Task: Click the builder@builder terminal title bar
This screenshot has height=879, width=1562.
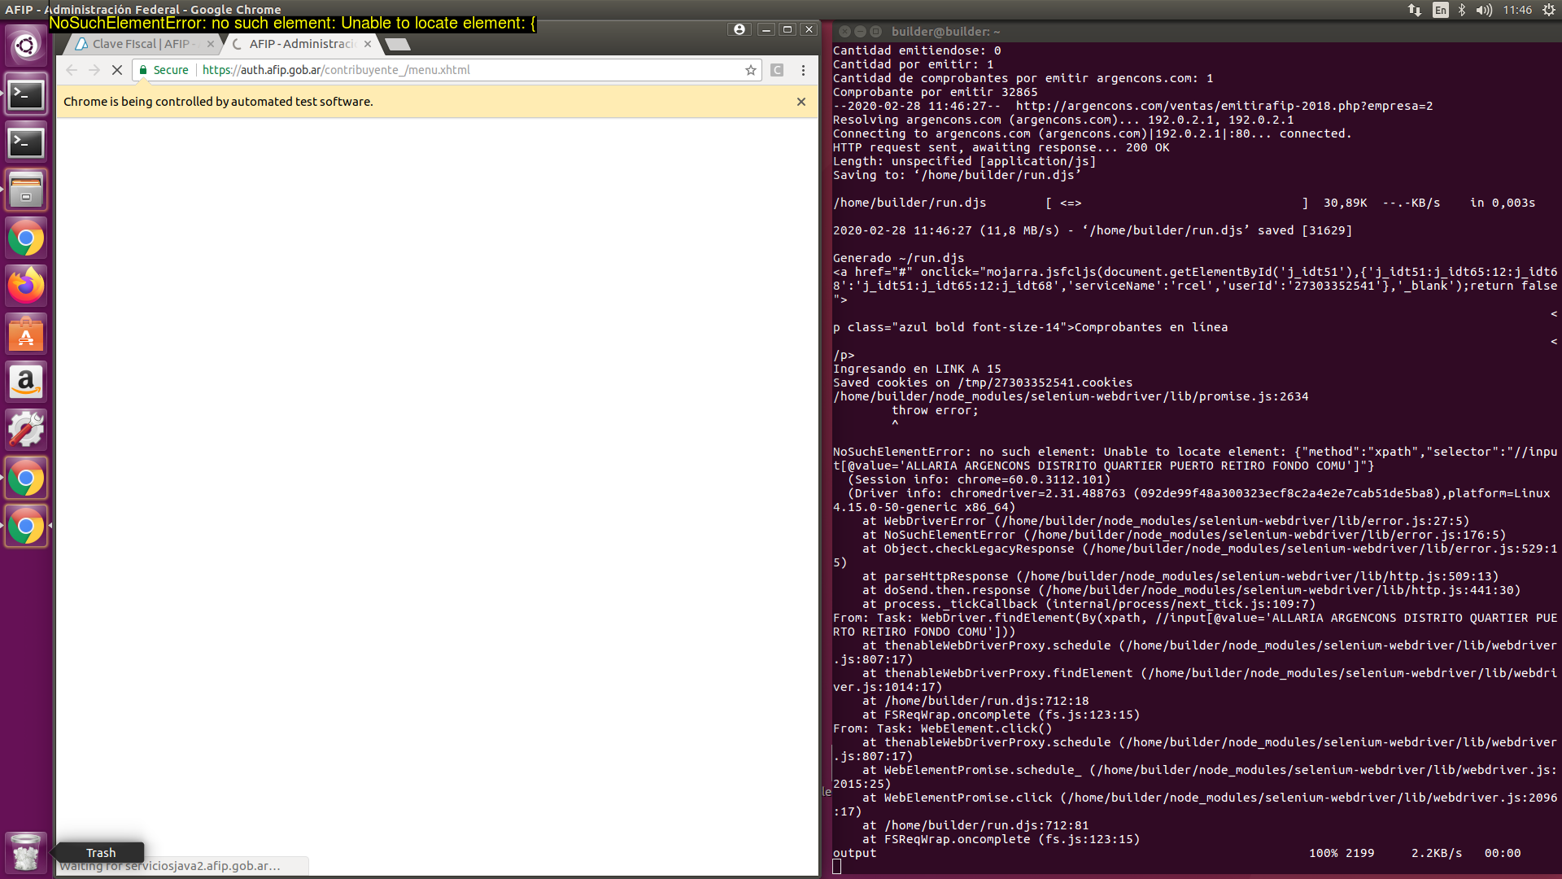Action: (1195, 32)
